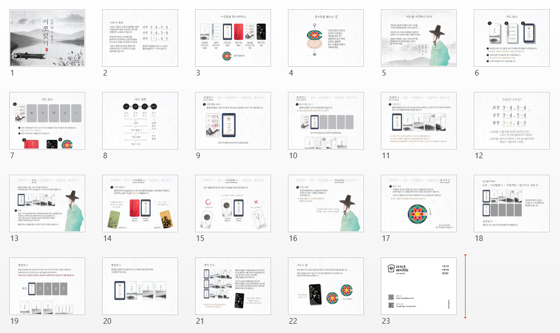Image resolution: width=560 pixels, height=333 pixels.
Task: Select slide 19 thumbnail
Action: pyautogui.click(x=47, y=286)
